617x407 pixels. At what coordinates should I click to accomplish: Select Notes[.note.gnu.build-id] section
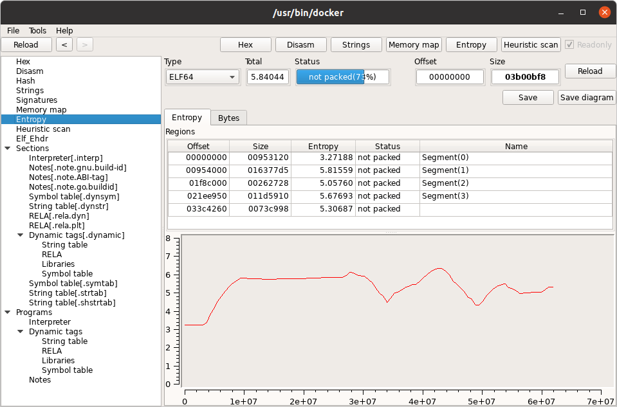[78, 168]
